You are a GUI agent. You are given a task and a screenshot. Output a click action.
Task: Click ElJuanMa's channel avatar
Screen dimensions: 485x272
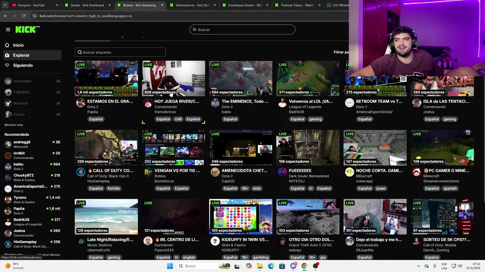349,241
